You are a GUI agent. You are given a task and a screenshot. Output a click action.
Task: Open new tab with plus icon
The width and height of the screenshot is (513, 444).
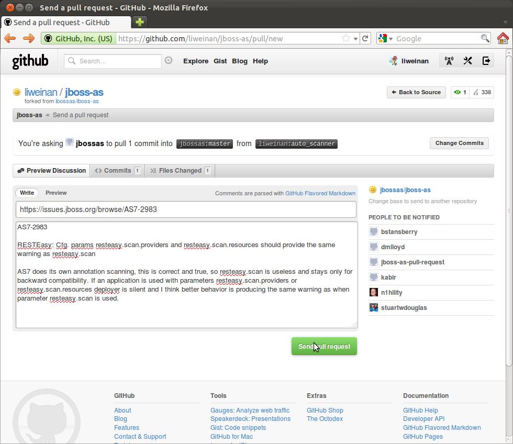(x=140, y=22)
